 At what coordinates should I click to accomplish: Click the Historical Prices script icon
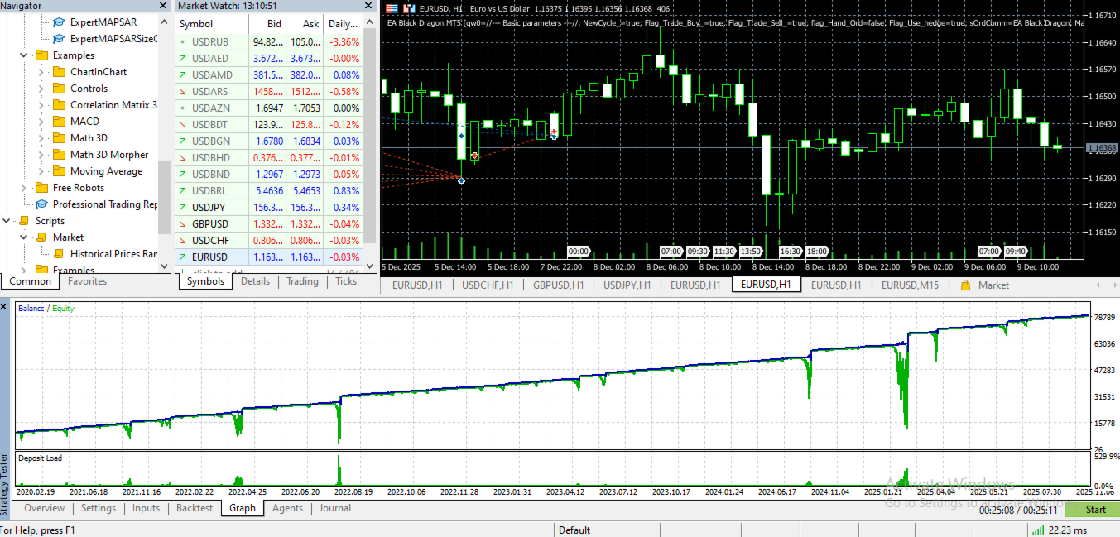(x=59, y=254)
